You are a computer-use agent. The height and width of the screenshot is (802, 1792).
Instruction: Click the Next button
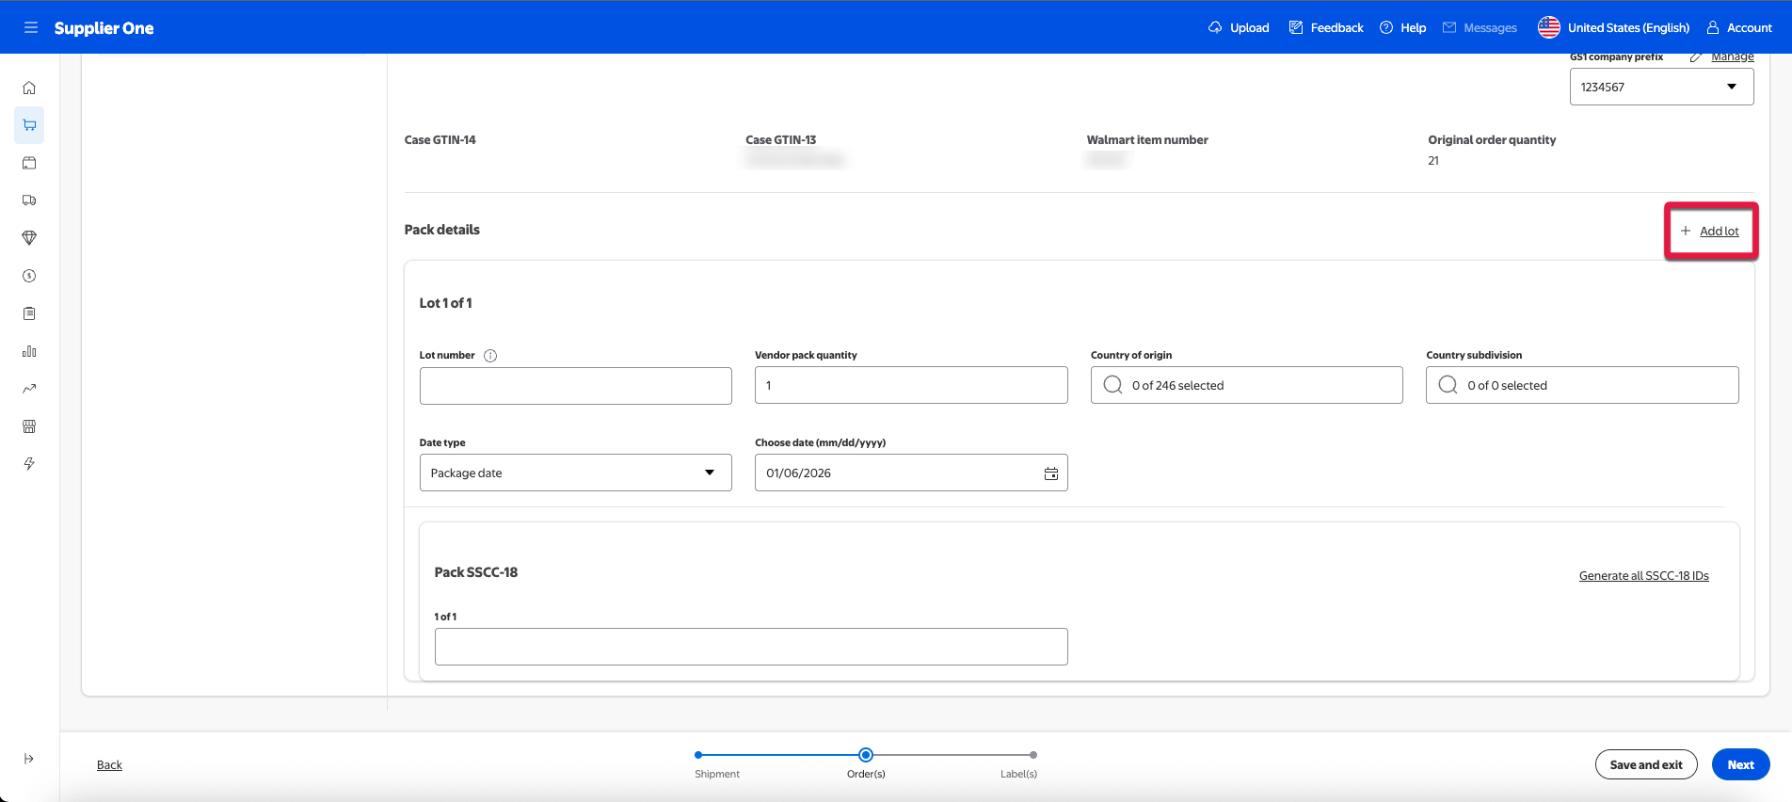(1739, 764)
